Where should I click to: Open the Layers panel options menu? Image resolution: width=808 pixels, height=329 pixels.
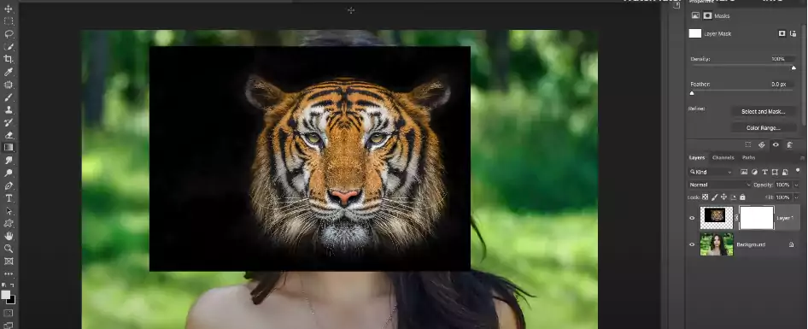pos(802,158)
